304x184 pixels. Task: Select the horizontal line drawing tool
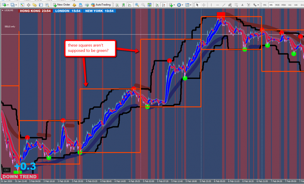[217, 5]
